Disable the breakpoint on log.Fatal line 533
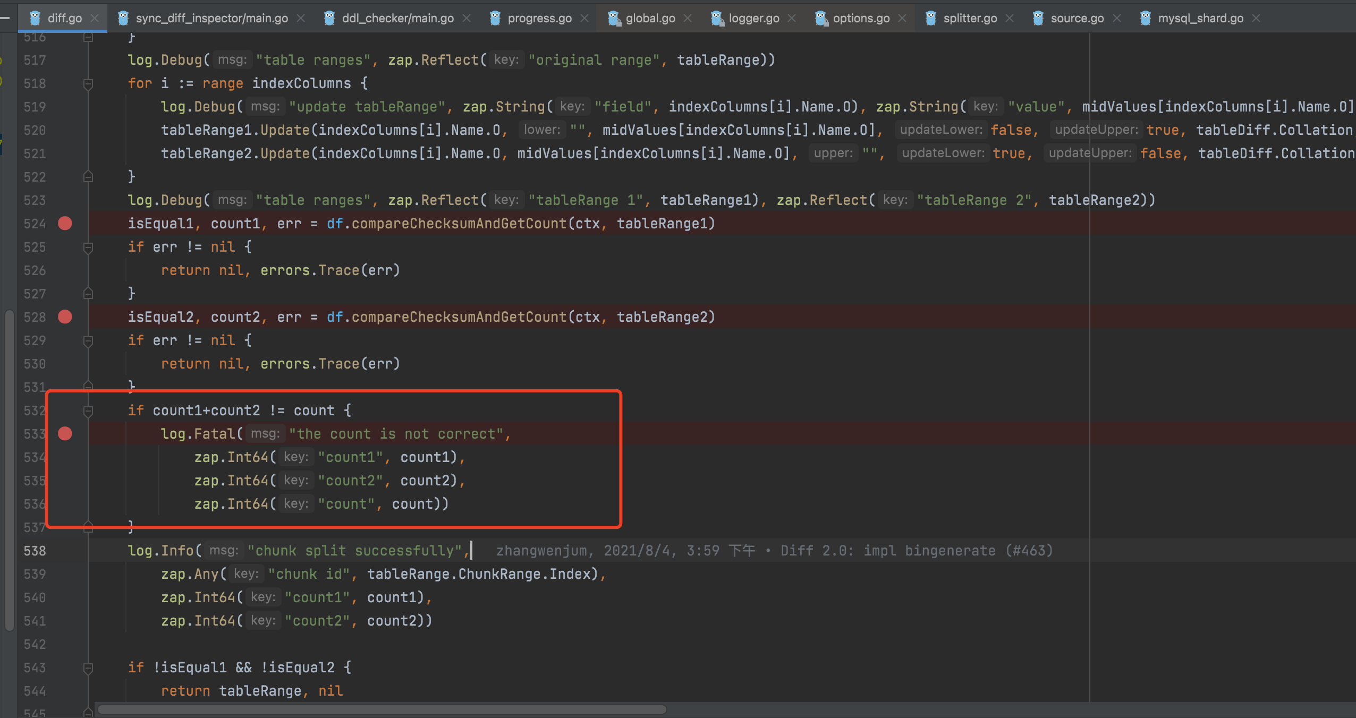1356x718 pixels. tap(65, 434)
